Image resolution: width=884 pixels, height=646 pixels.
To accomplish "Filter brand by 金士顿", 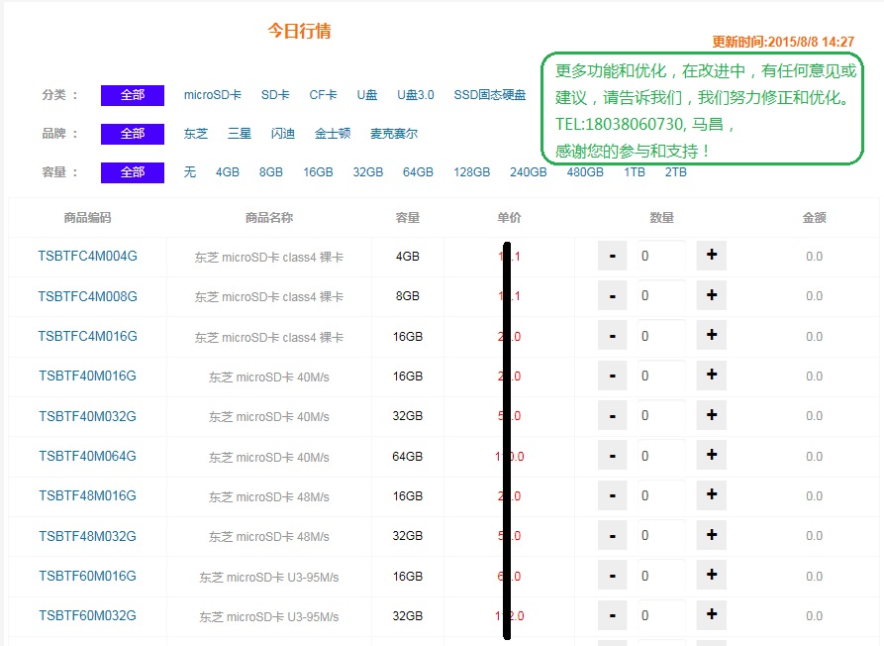I will [333, 133].
